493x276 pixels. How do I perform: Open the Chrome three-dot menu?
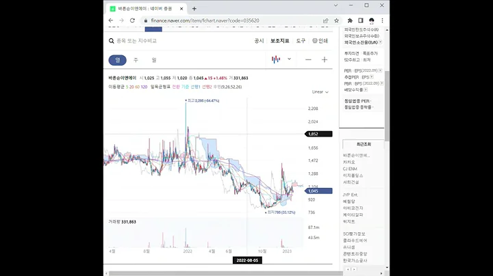click(x=382, y=20)
